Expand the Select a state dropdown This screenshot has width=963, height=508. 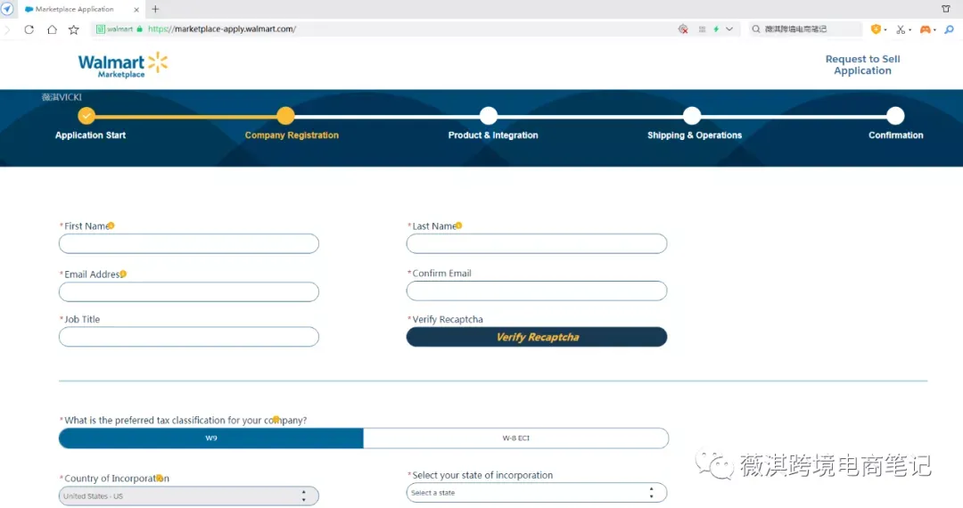point(536,493)
